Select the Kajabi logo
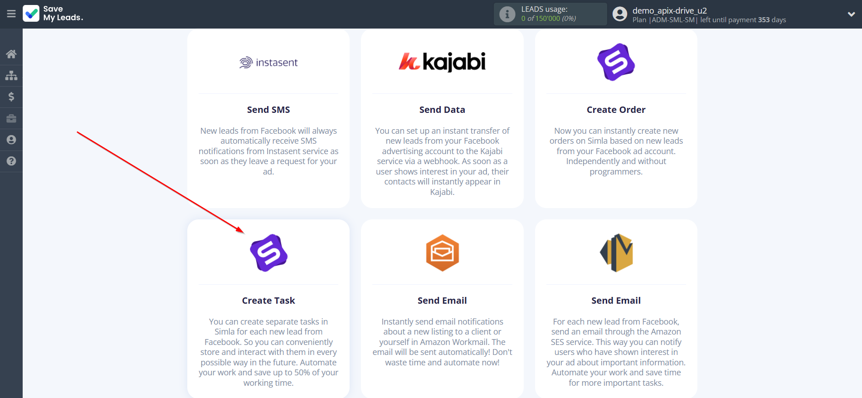Image resolution: width=862 pixels, height=398 pixels. (442, 62)
